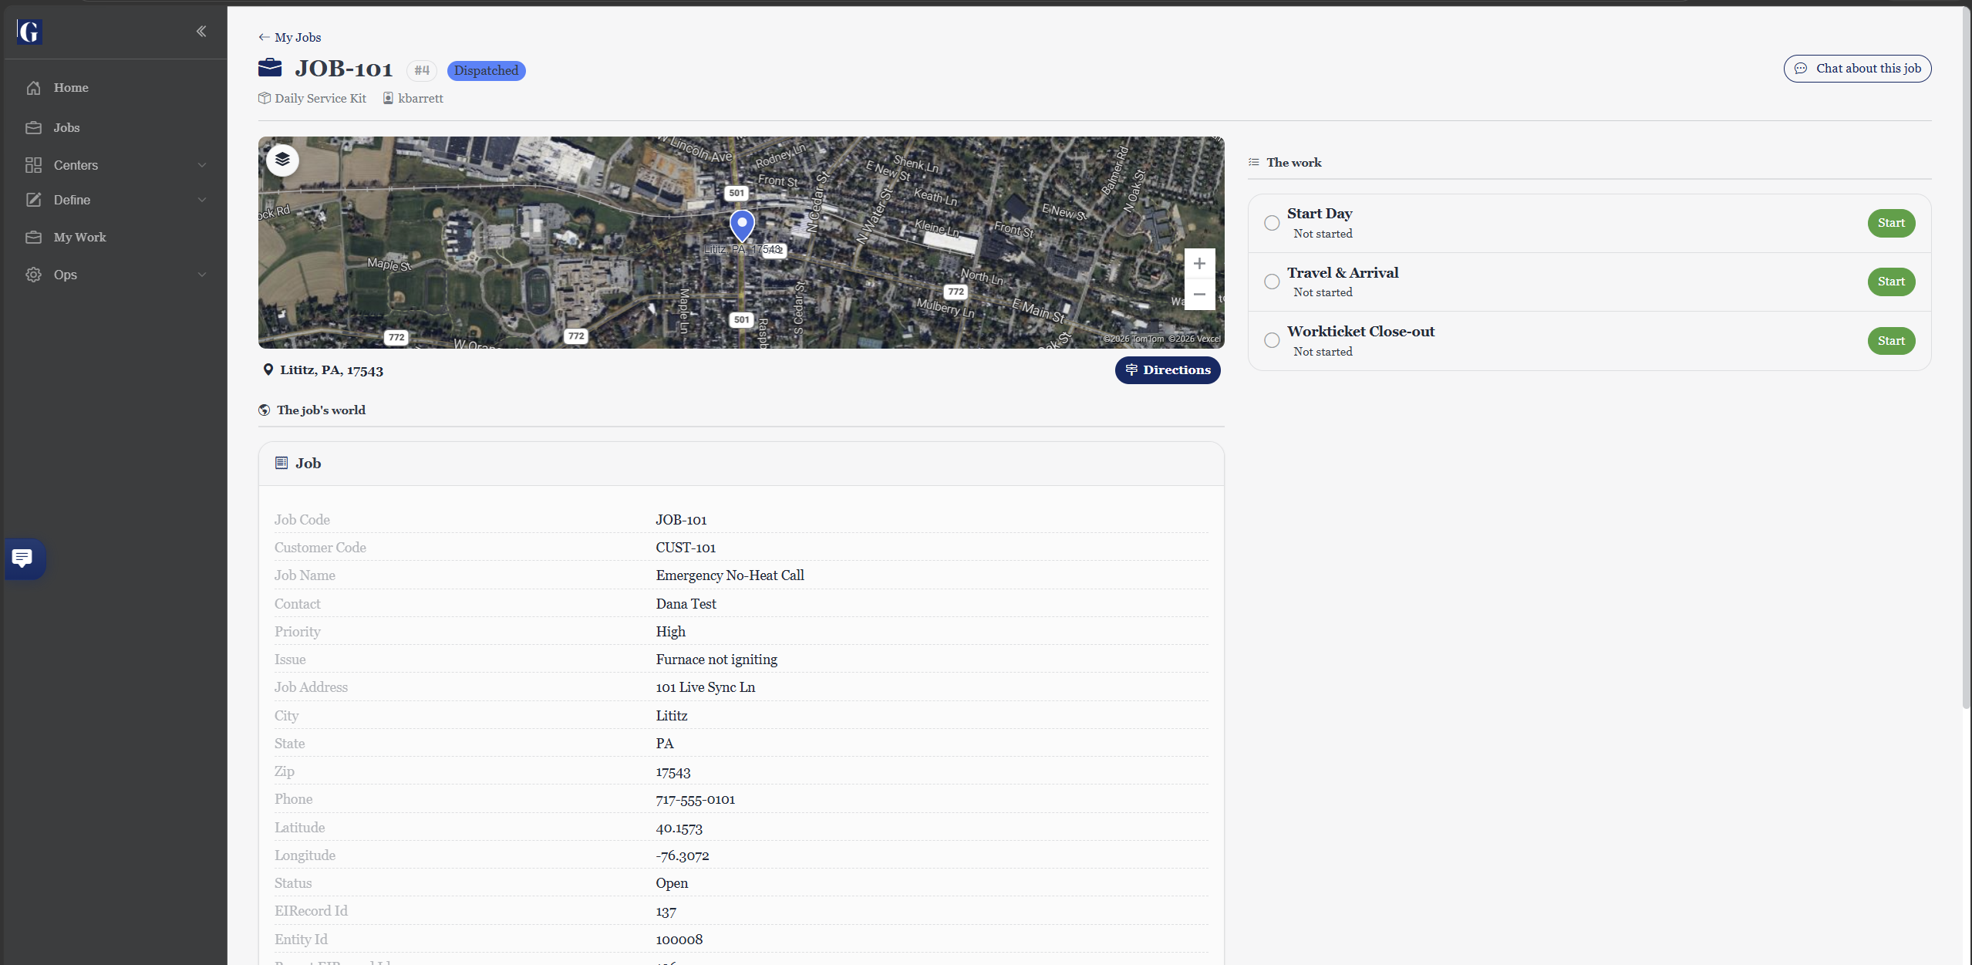1972x965 pixels.
Task: Click the Job card list icon
Action: (281, 463)
